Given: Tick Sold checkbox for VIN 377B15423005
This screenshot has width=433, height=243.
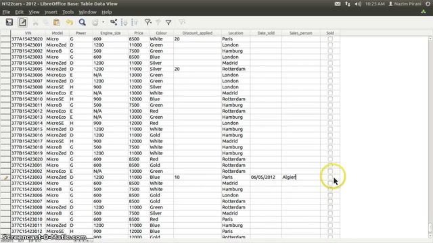Looking at the screenshot, I should (330, 69).
